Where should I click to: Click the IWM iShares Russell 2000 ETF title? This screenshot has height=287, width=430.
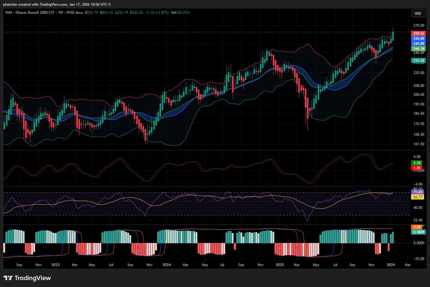[x=30, y=13]
